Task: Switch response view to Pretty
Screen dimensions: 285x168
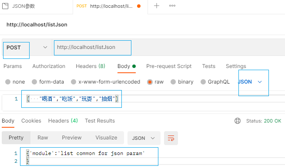Action: [16, 138]
